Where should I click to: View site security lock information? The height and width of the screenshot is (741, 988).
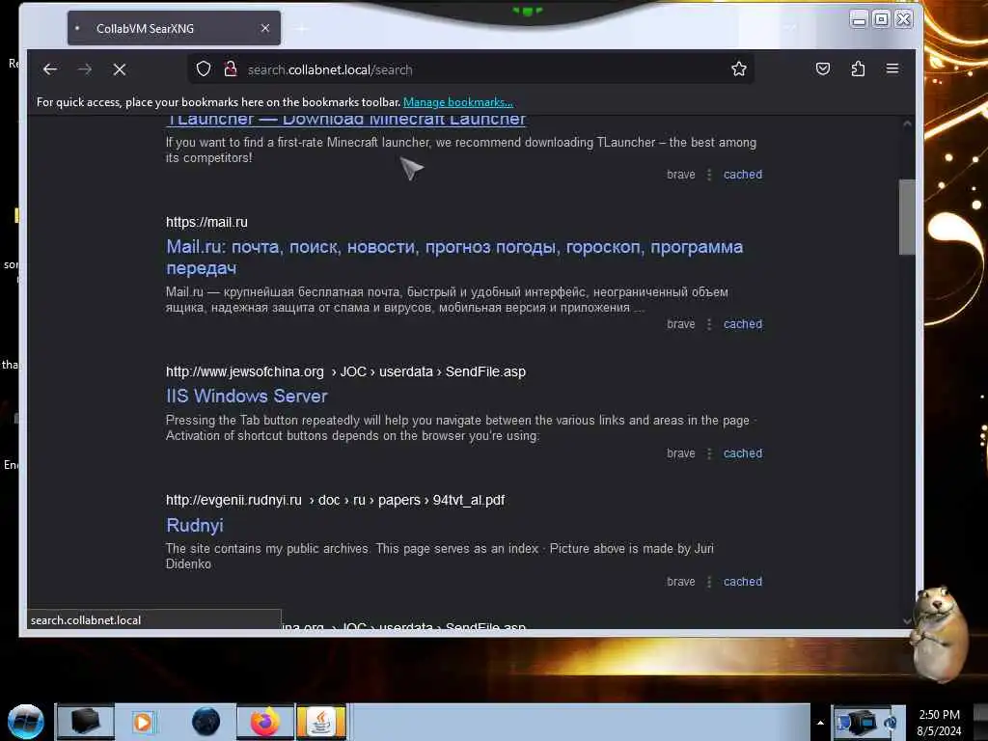(231, 69)
